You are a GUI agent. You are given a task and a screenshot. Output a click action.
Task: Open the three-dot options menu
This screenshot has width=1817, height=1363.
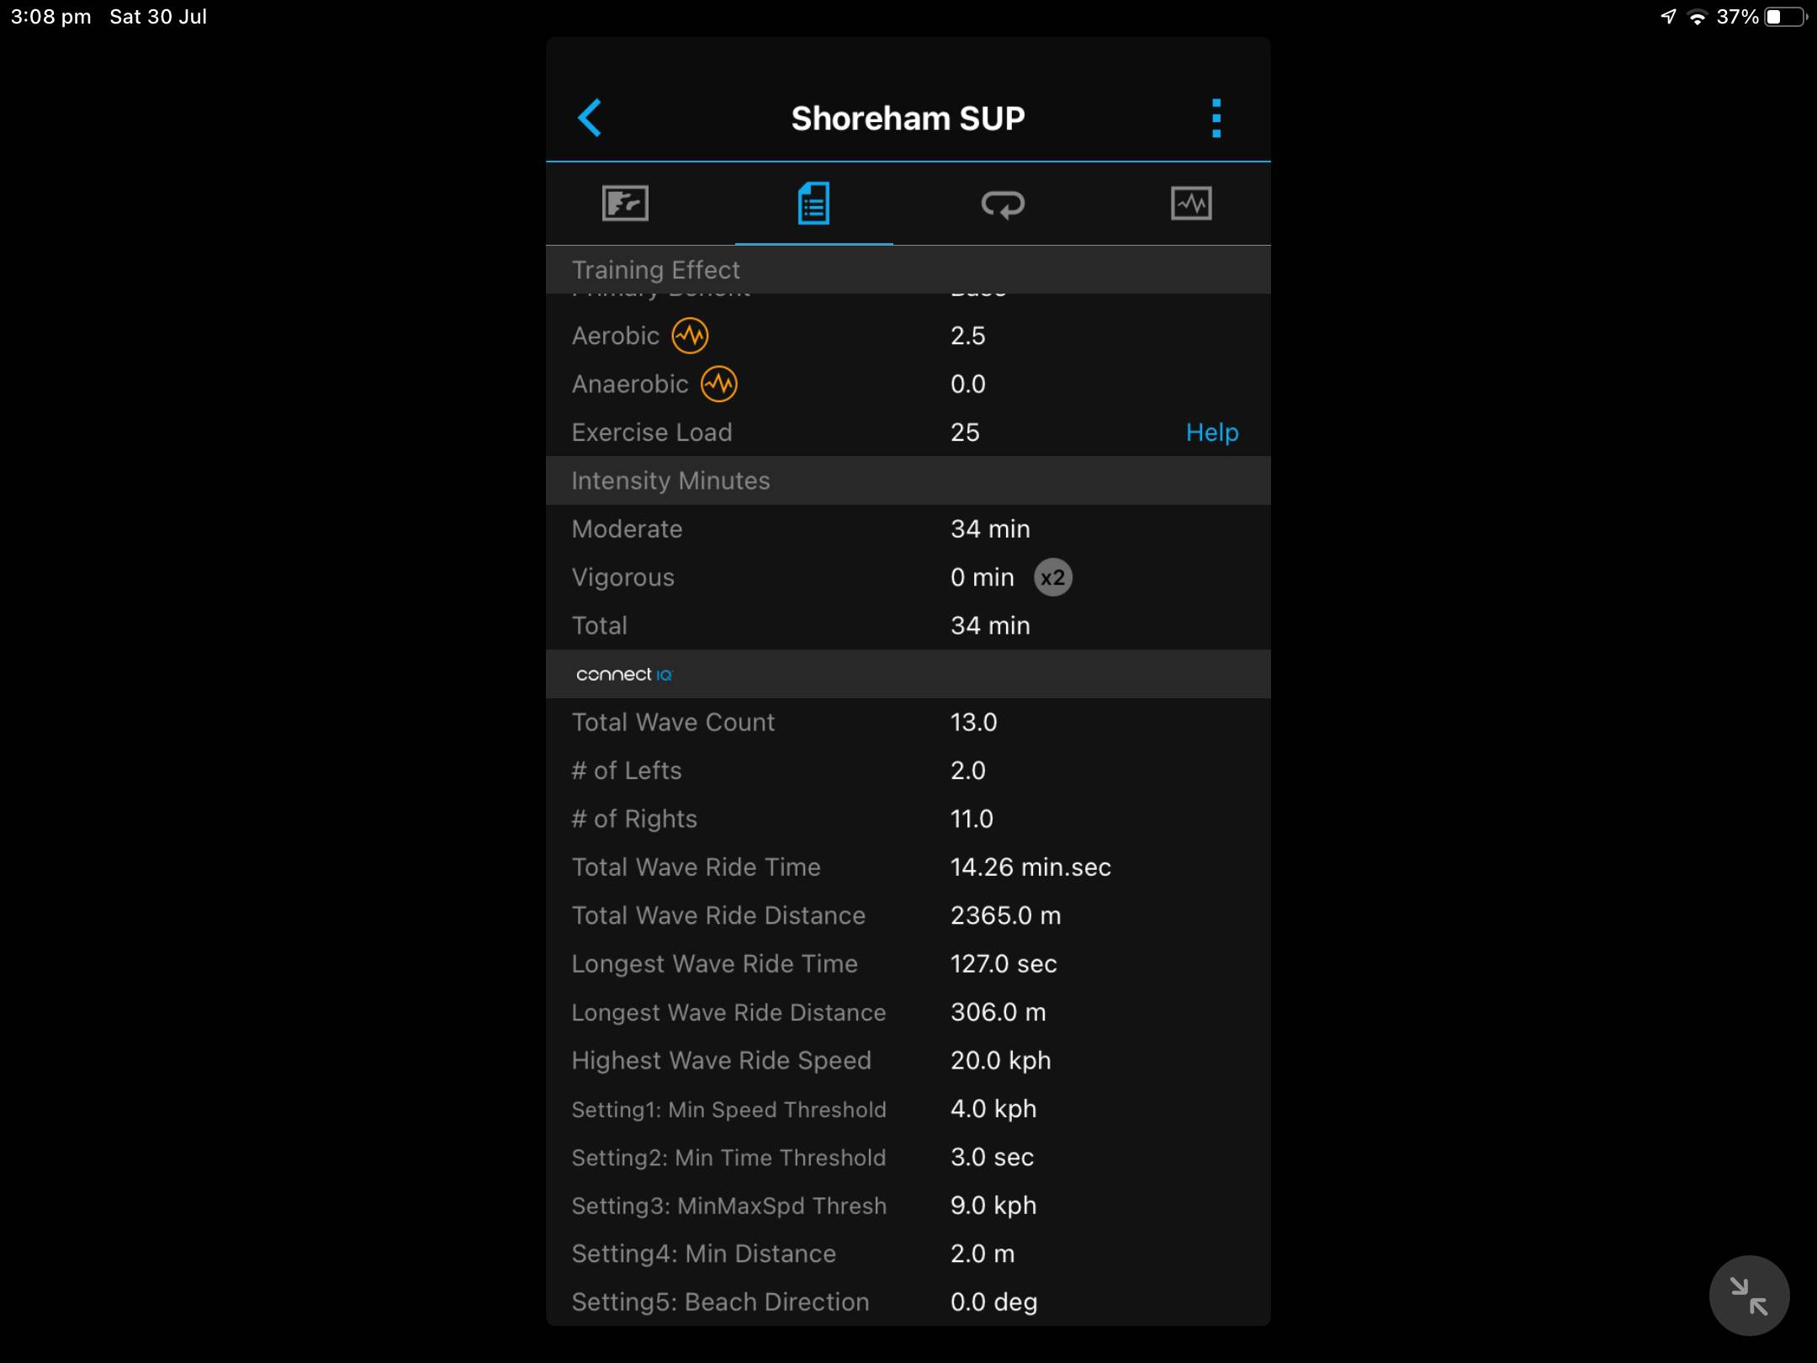(1216, 118)
